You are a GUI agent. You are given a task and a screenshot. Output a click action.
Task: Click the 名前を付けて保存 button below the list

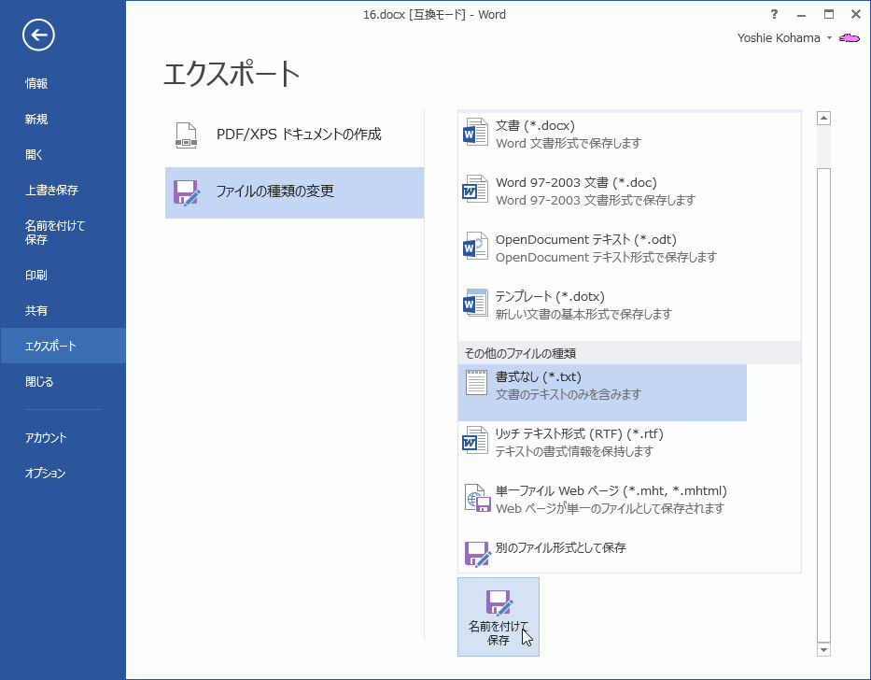(499, 617)
